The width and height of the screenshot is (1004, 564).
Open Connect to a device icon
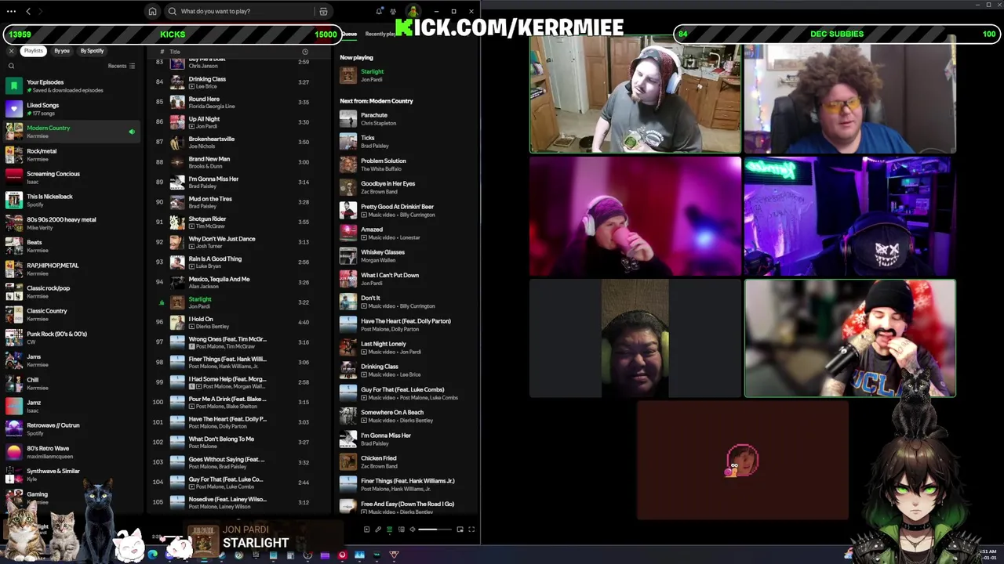(401, 530)
